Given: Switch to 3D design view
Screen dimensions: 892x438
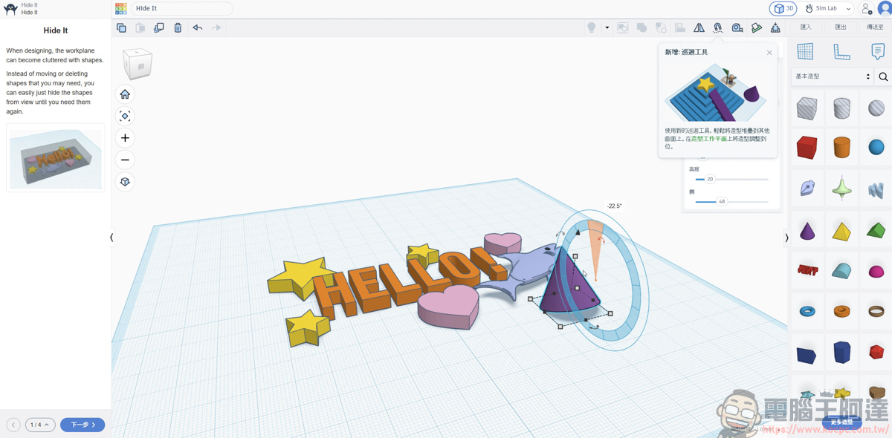Looking at the screenshot, I should 783,8.
